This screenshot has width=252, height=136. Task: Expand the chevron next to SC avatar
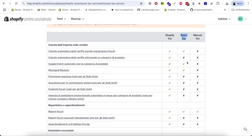tap(246, 19)
